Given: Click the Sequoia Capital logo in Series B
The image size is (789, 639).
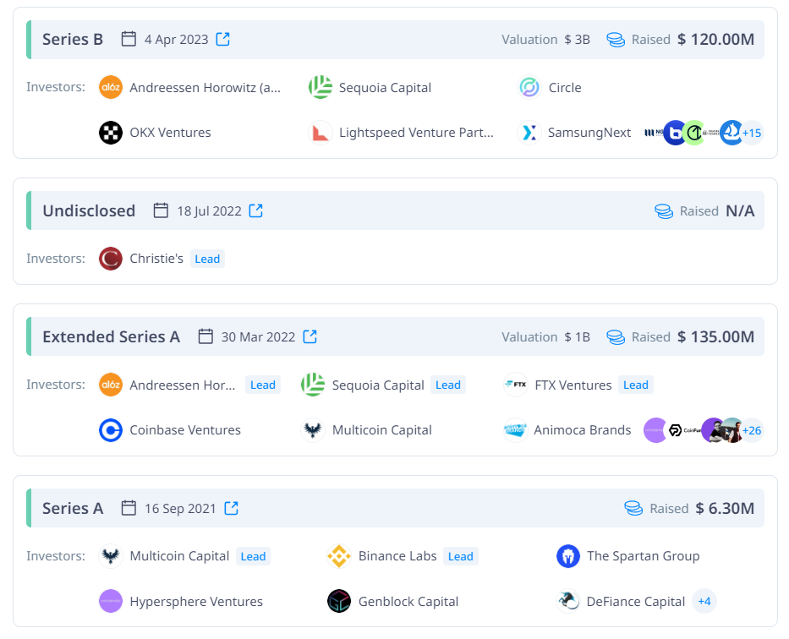Looking at the screenshot, I should click(320, 87).
